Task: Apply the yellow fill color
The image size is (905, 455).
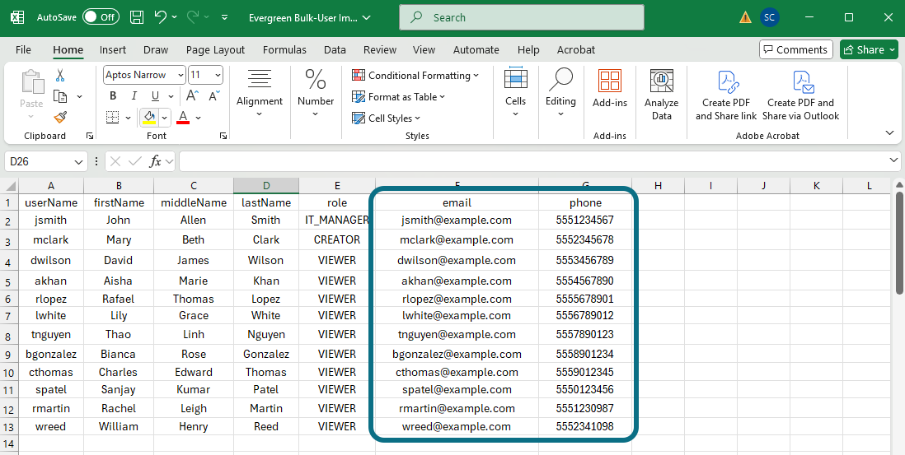Action: [x=149, y=118]
